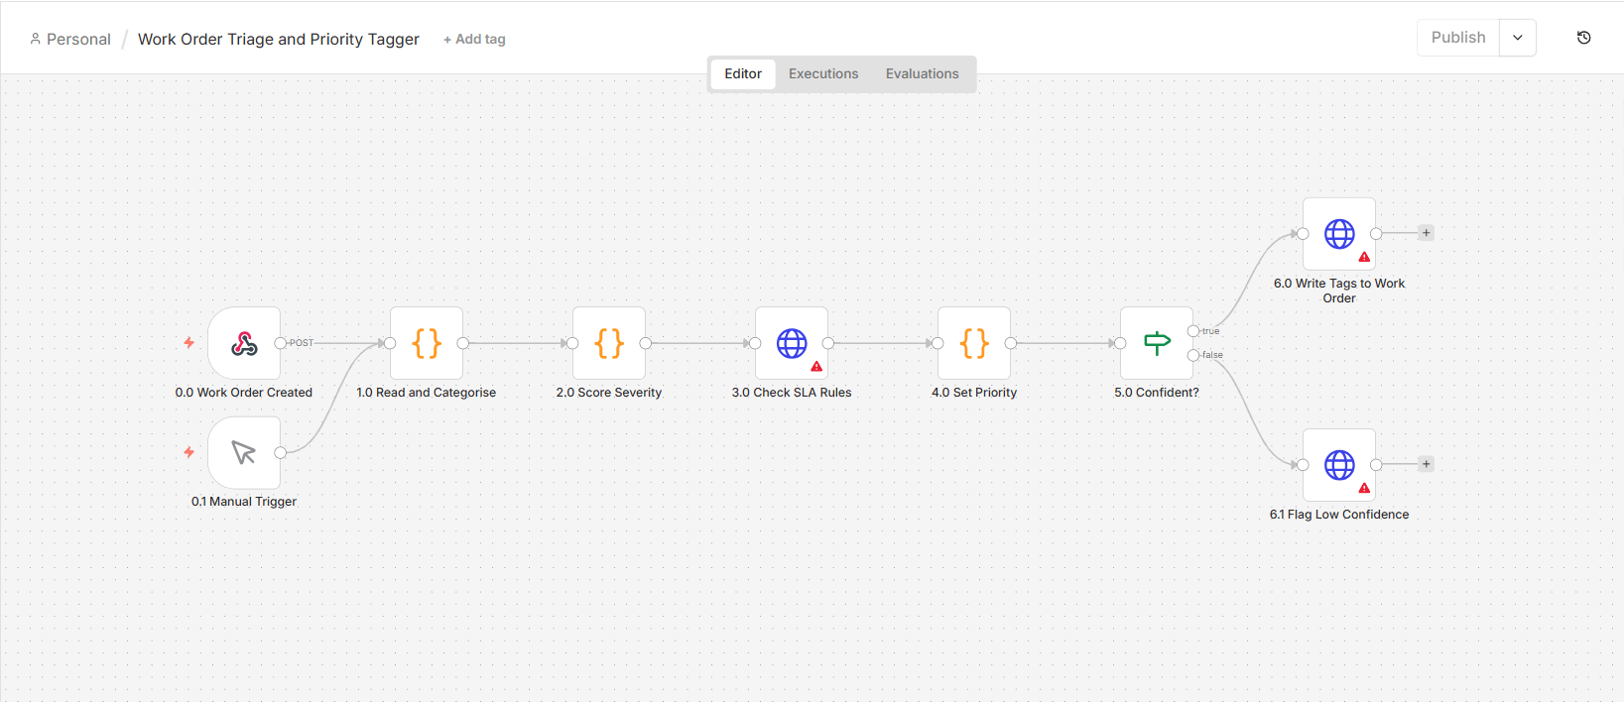Select the Manual Trigger node icon
Viewport: 1624px width, 702px height.
pos(244,452)
